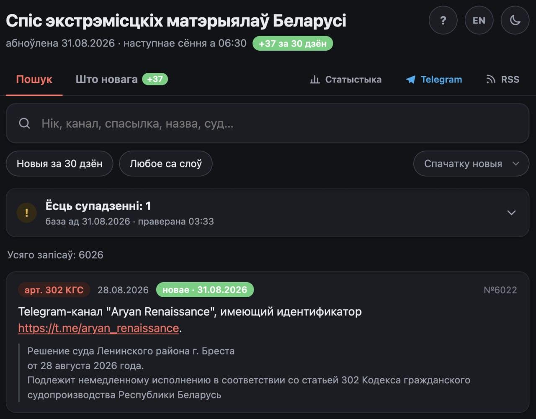Click the Ёсць супадзенні: 1 heading

[98, 206]
